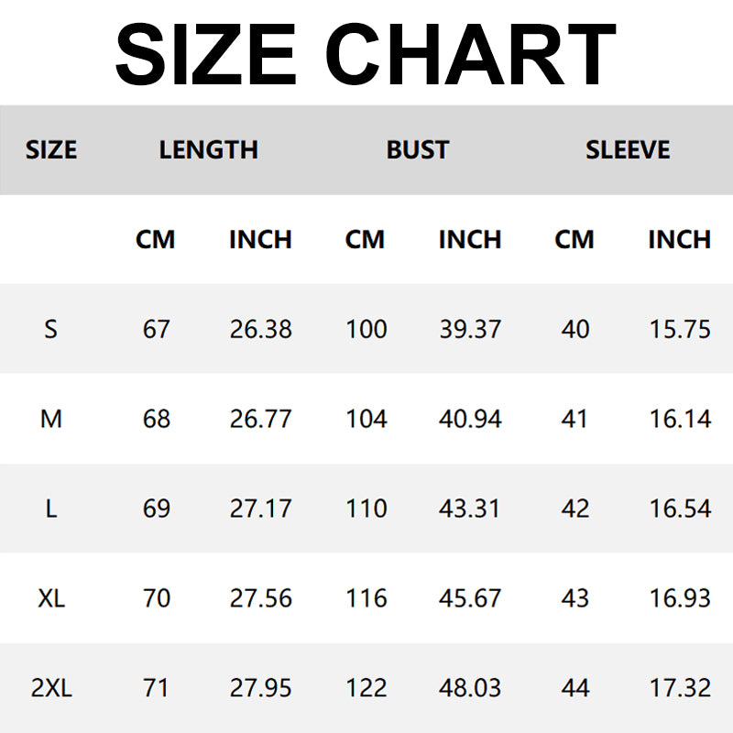733x733 pixels.
Task: Click the 16.93 sleeve inch value
Action: (x=680, y=598)
